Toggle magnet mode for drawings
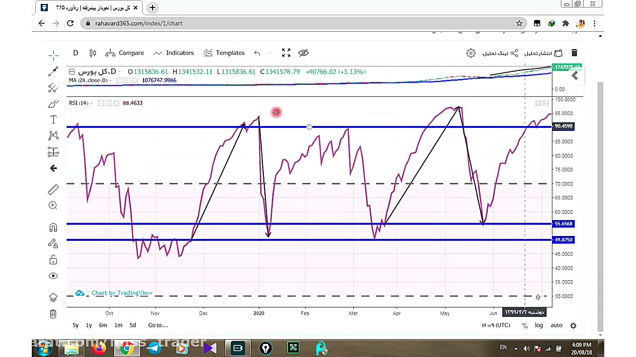This screenshot has width=636, height=357. click(53, 227)
